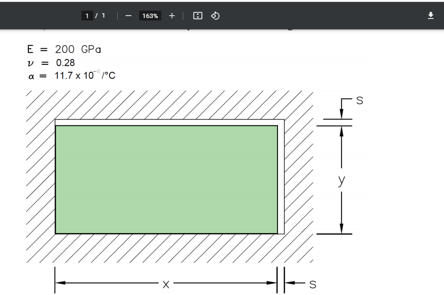Click the total page count '/ 1'

tap(100, 16)
